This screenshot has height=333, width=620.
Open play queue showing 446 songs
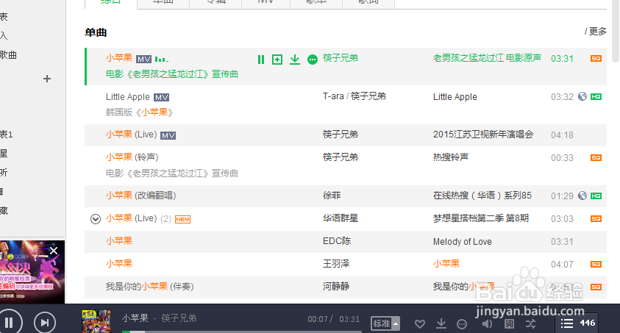(577, 323)
